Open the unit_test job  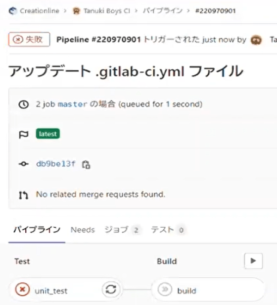(x=51, y=291)
